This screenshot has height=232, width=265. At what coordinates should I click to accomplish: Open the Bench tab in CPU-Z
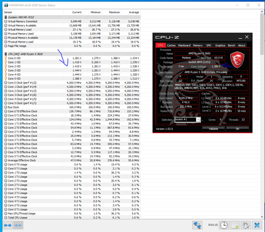point(231,45)
